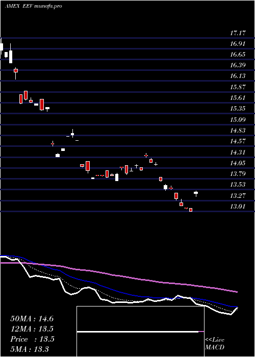Click the 14.05 price axis label
The width and height of the screenshot is (255, 357).
tap(238, 163)
